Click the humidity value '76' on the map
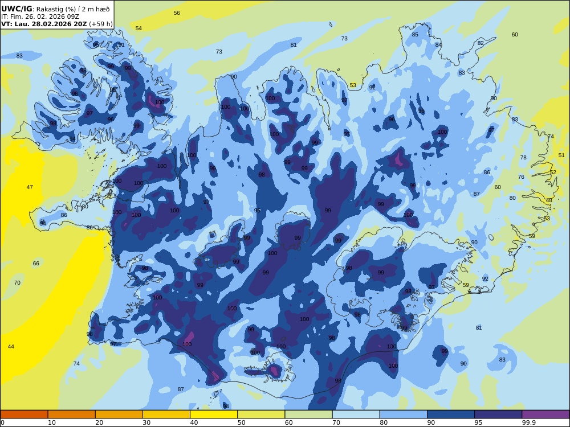The height and width of the screenshot is (427, 570). click(x=522, y=177)
